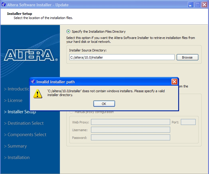Click the 'does not contain windows installers' message text
This screenshot has width=209, height=174.
click(x=106, y=93)
